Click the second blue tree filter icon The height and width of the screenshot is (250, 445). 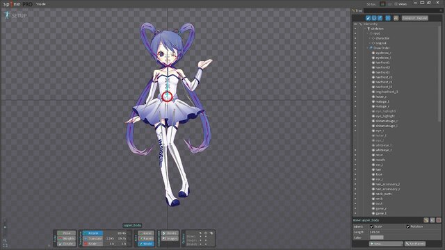[374, 18]
